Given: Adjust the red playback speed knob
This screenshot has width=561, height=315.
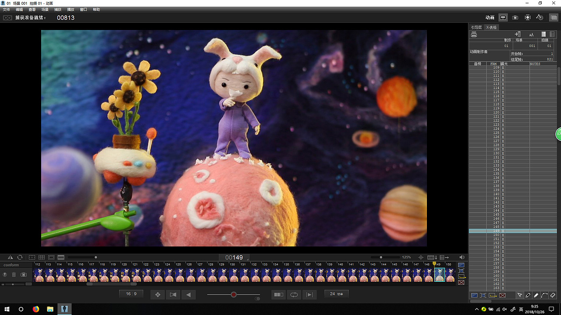Looking at the screenshot, I should click(x=234, y=295).
